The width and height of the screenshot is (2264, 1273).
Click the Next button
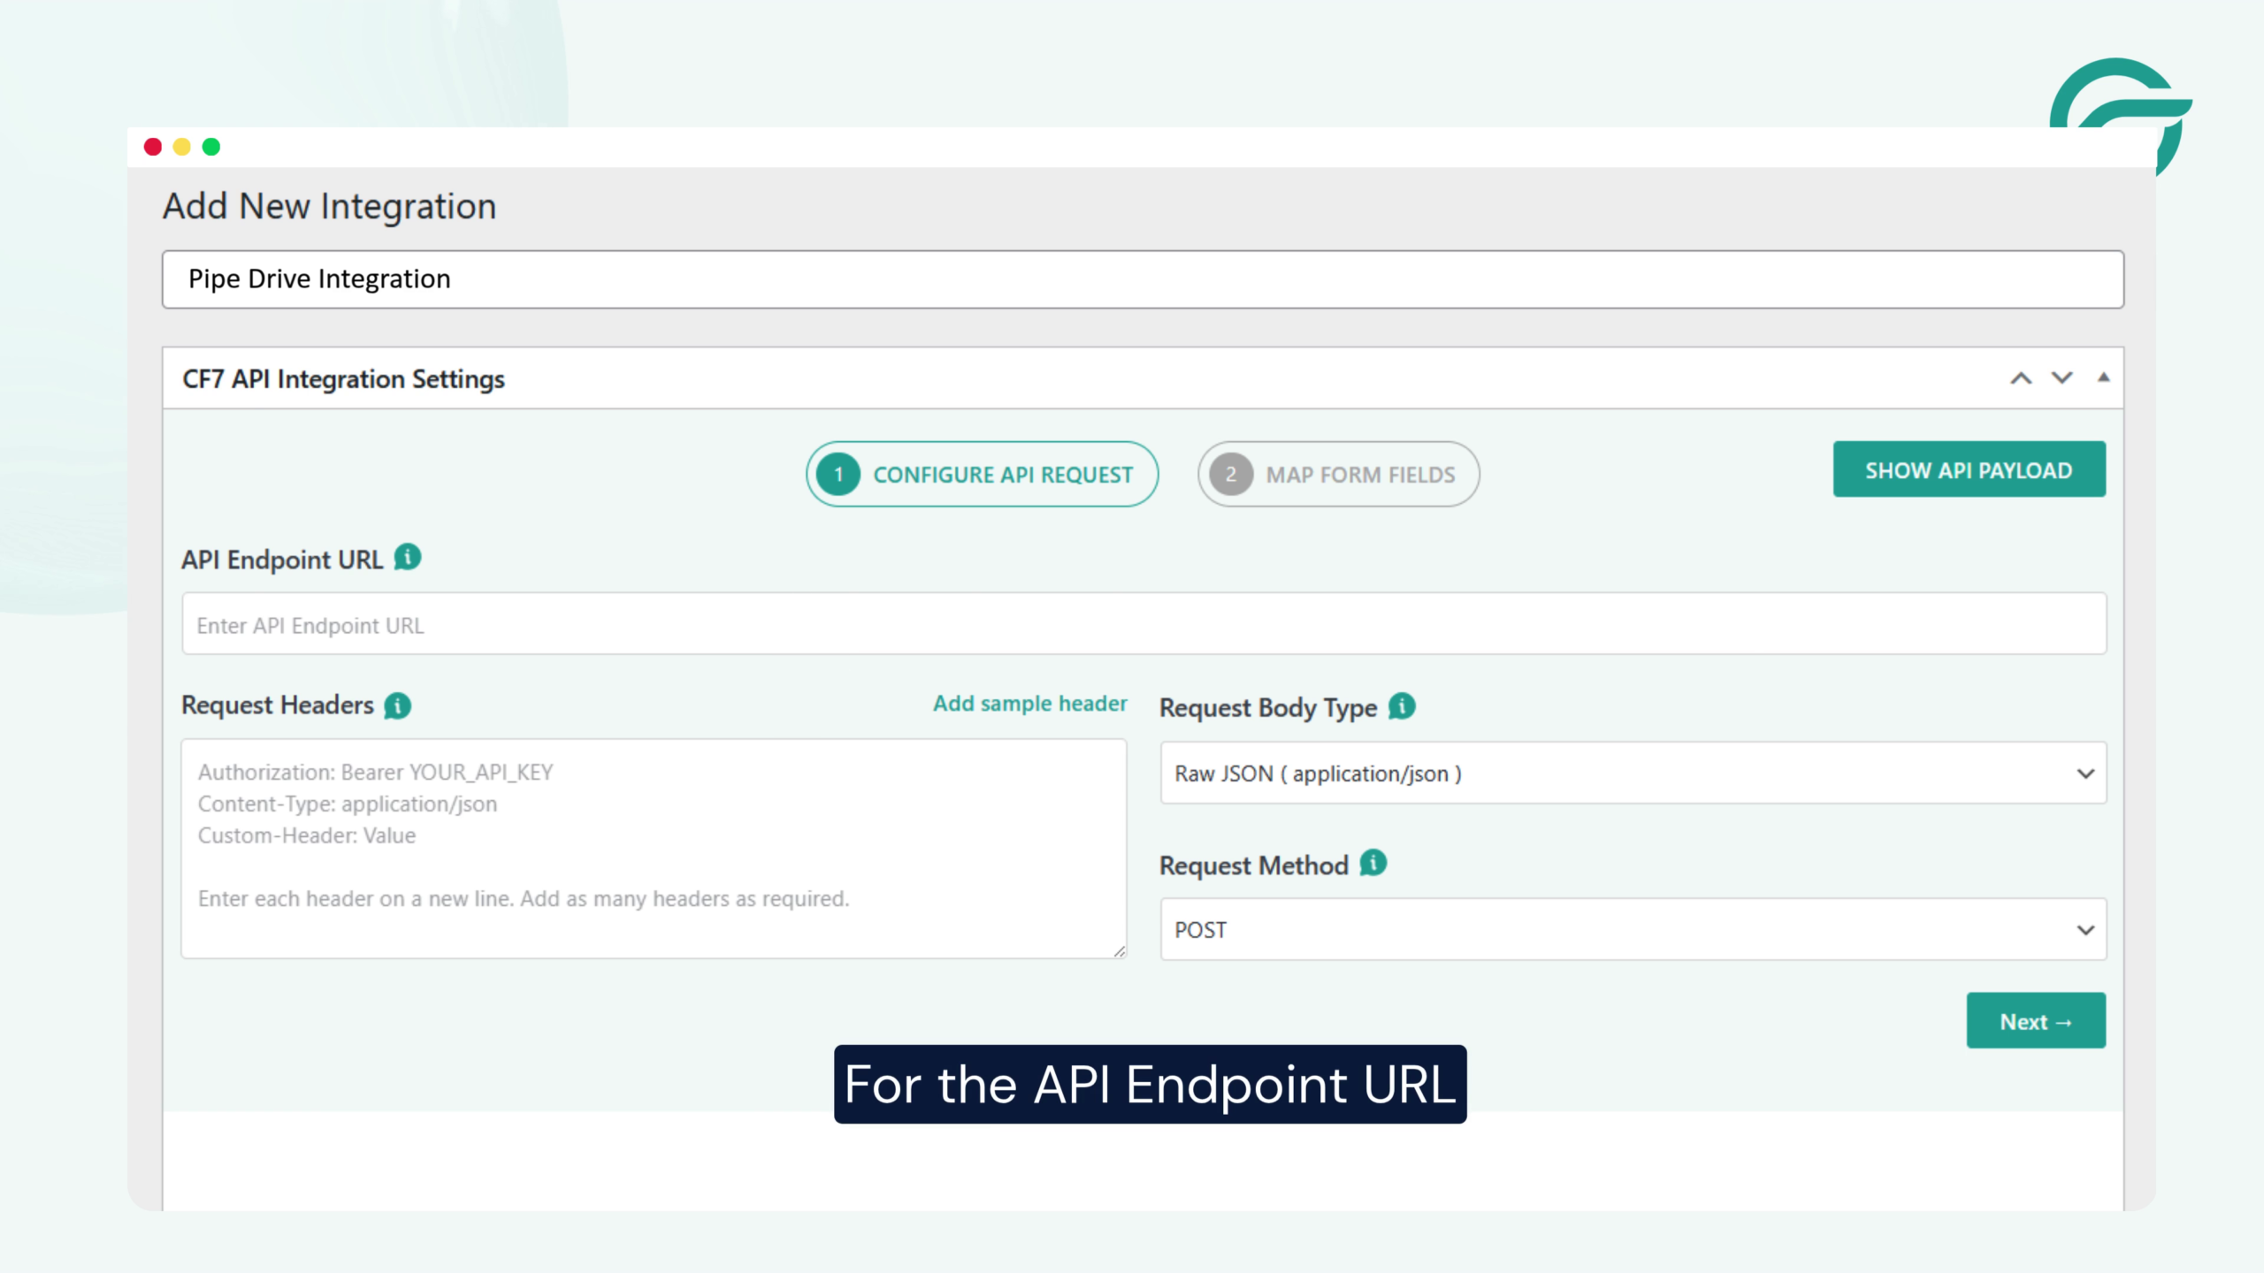pyautogui.click(x=2037, y=1021)
